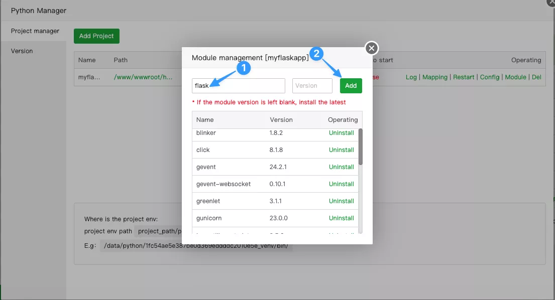555x300 pixels.
Task: Uninstall the gevent module
Action: 341,167
